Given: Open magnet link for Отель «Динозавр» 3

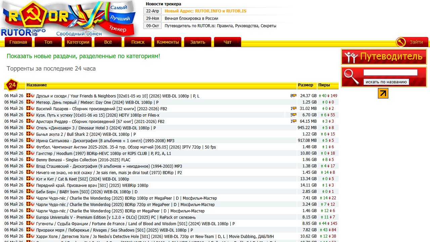Looking at the screenshot, I should [x=33, y=127].
